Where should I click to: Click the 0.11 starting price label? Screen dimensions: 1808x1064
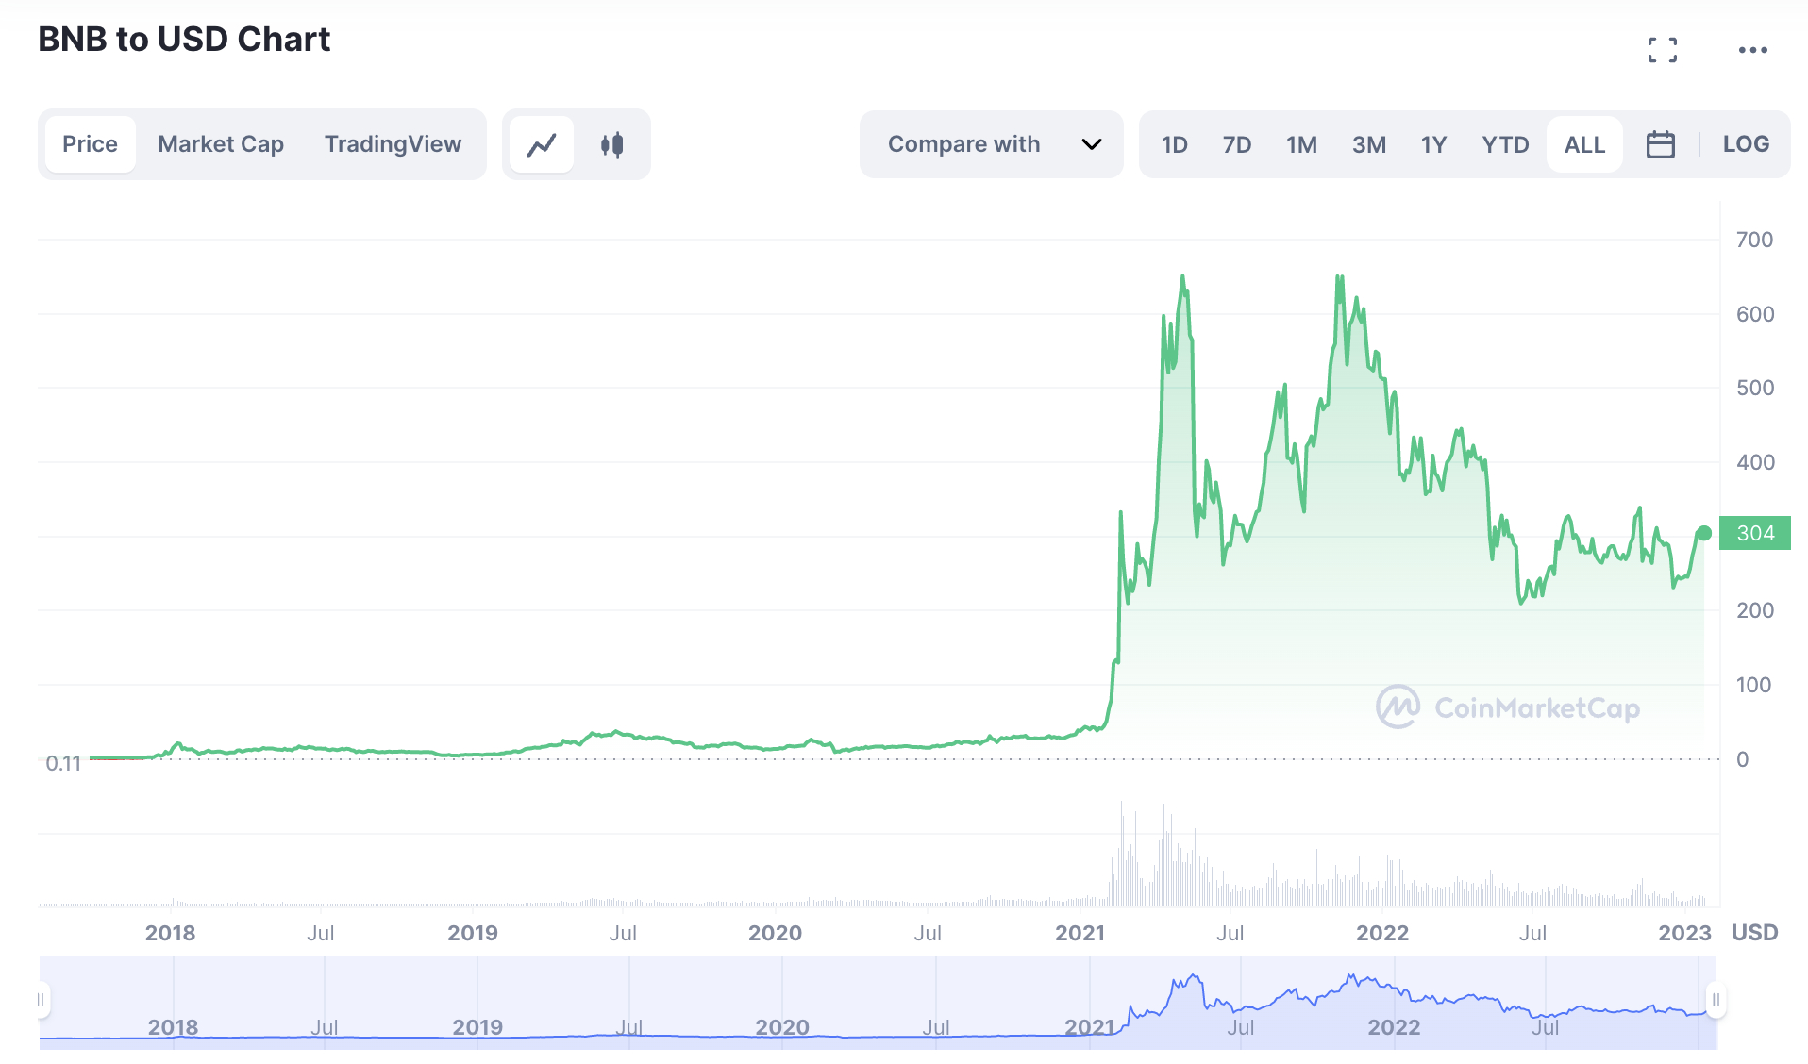[63, 763]
